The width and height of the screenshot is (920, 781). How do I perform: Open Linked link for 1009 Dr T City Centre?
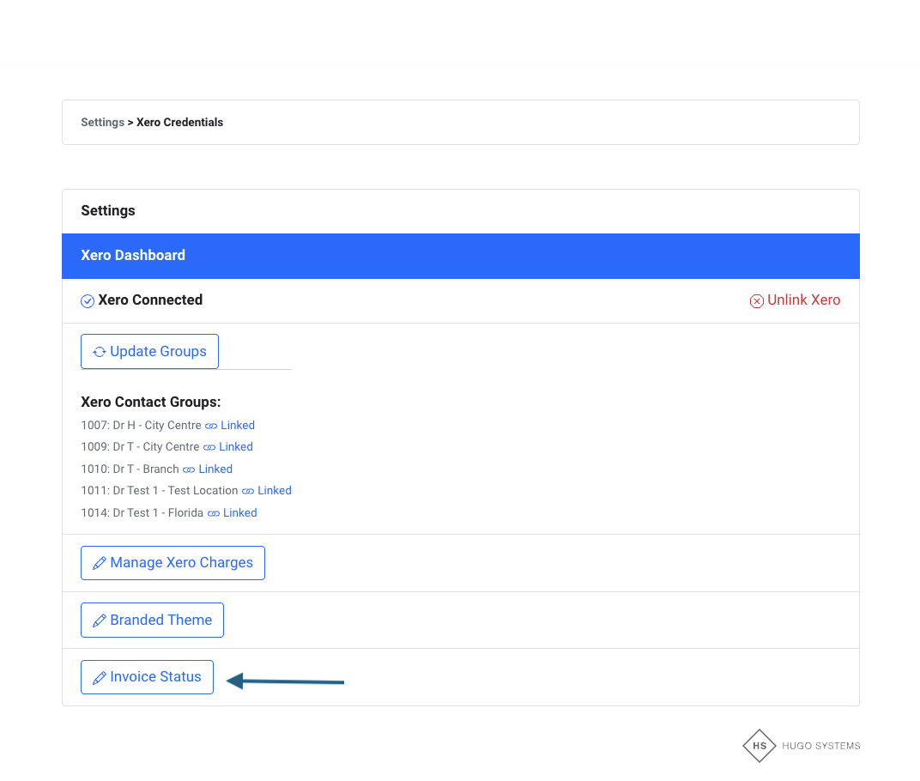pyautogui.click(x=236, y=447)
